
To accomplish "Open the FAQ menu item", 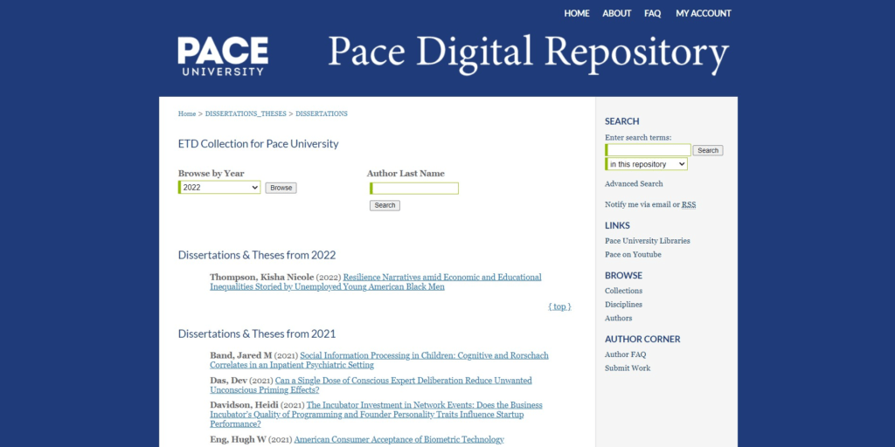I will pyautogui.click(x=652, y=13).
